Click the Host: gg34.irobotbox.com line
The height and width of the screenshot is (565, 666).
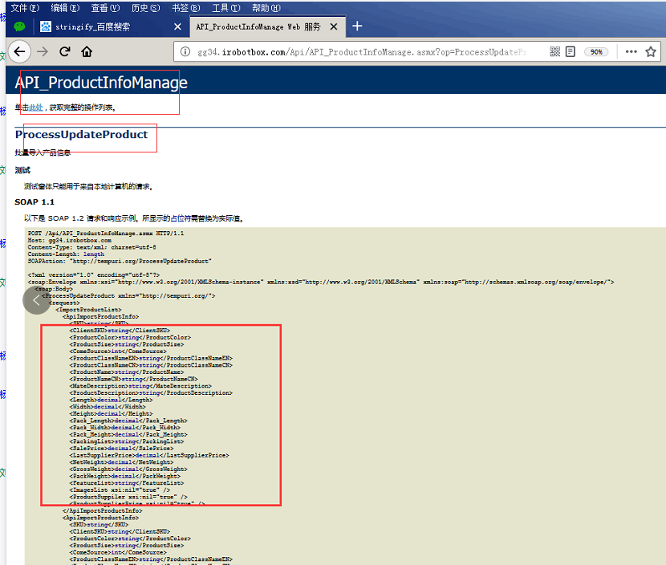click(x=70, y=241)
